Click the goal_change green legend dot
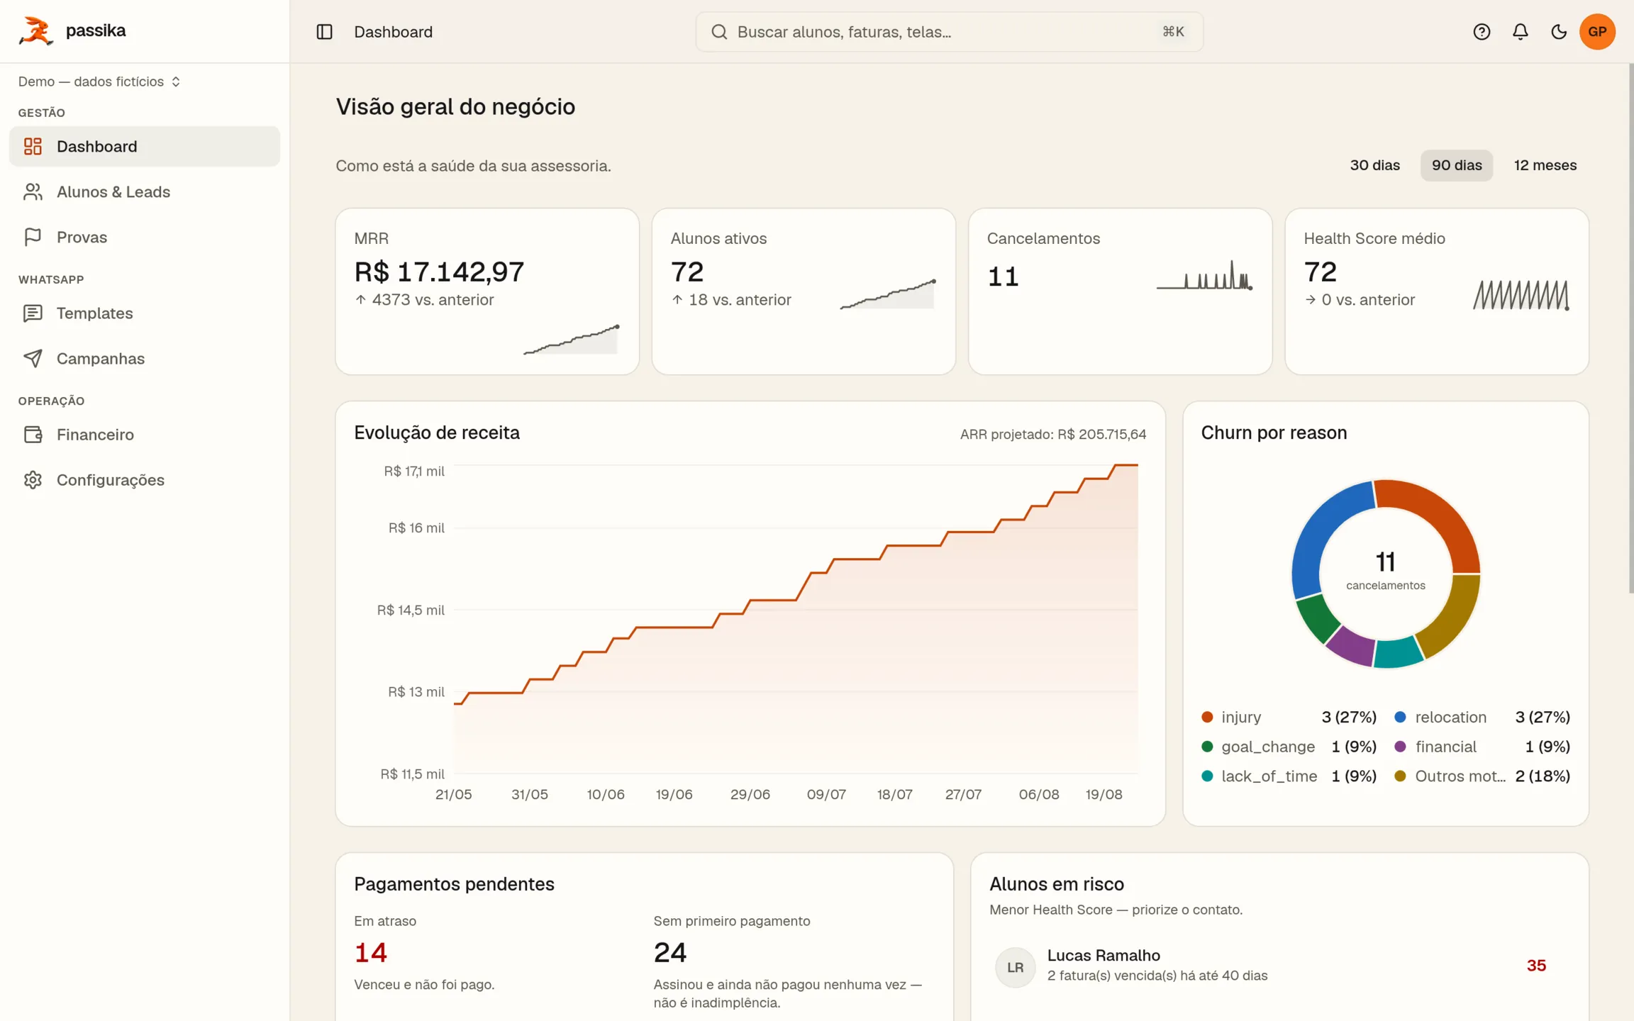The image size is (1634, 1021). [x=1207, y=747]
